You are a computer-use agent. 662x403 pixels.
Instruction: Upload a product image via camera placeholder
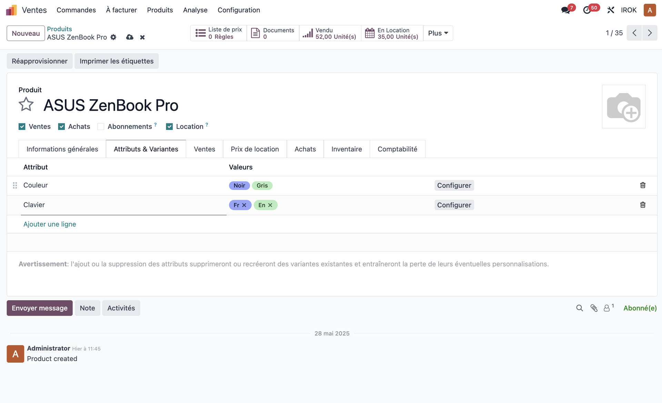[x=623, y=107]
